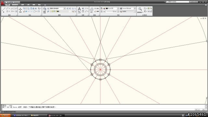
Task: Open the ByLayer linetype dropdown
Action: (x=118, y=11)
